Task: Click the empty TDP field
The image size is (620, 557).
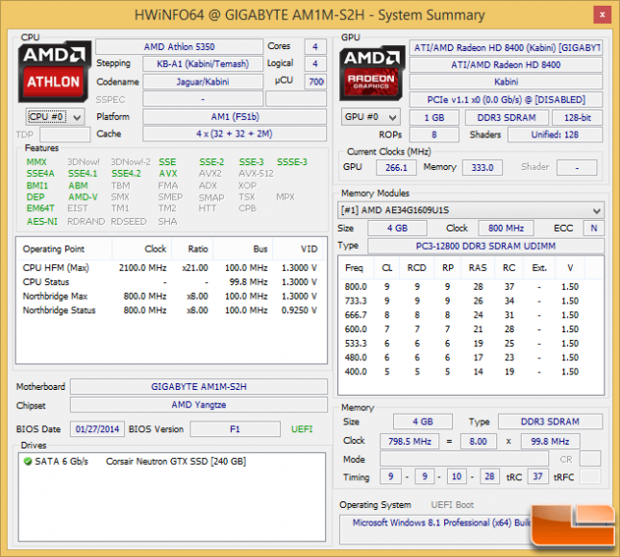Action: [64, 134]
